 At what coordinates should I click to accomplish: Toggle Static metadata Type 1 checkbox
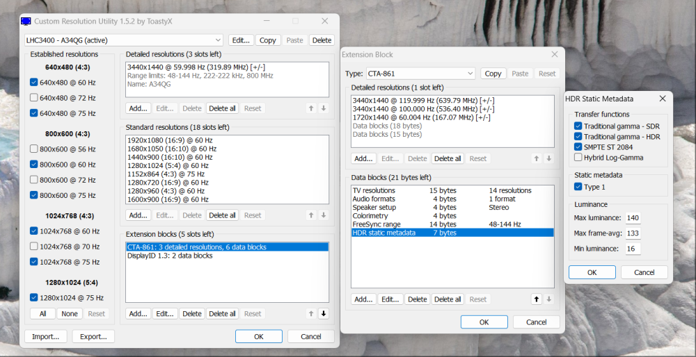578,187
